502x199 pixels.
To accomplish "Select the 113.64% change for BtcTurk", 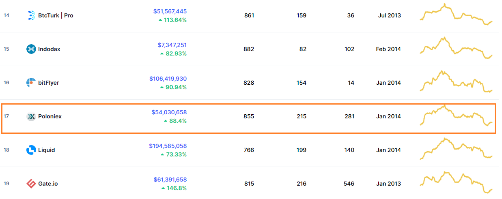I will (172, 20).
